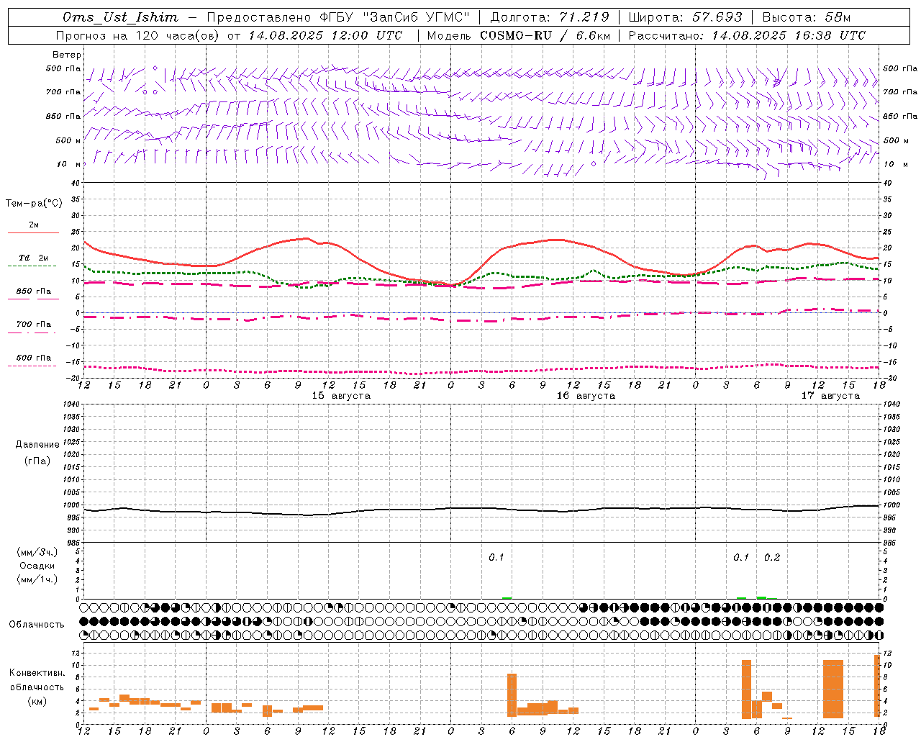Image resolution: width=921 pixels, height=737 pixels.
Task: Click the (мм/1ч.) unit label
Action: click(x=37, y=579)
